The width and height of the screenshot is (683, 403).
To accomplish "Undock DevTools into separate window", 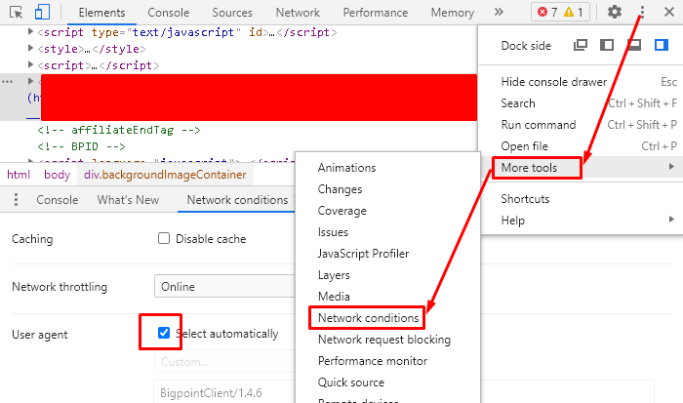I will (581, 45).
